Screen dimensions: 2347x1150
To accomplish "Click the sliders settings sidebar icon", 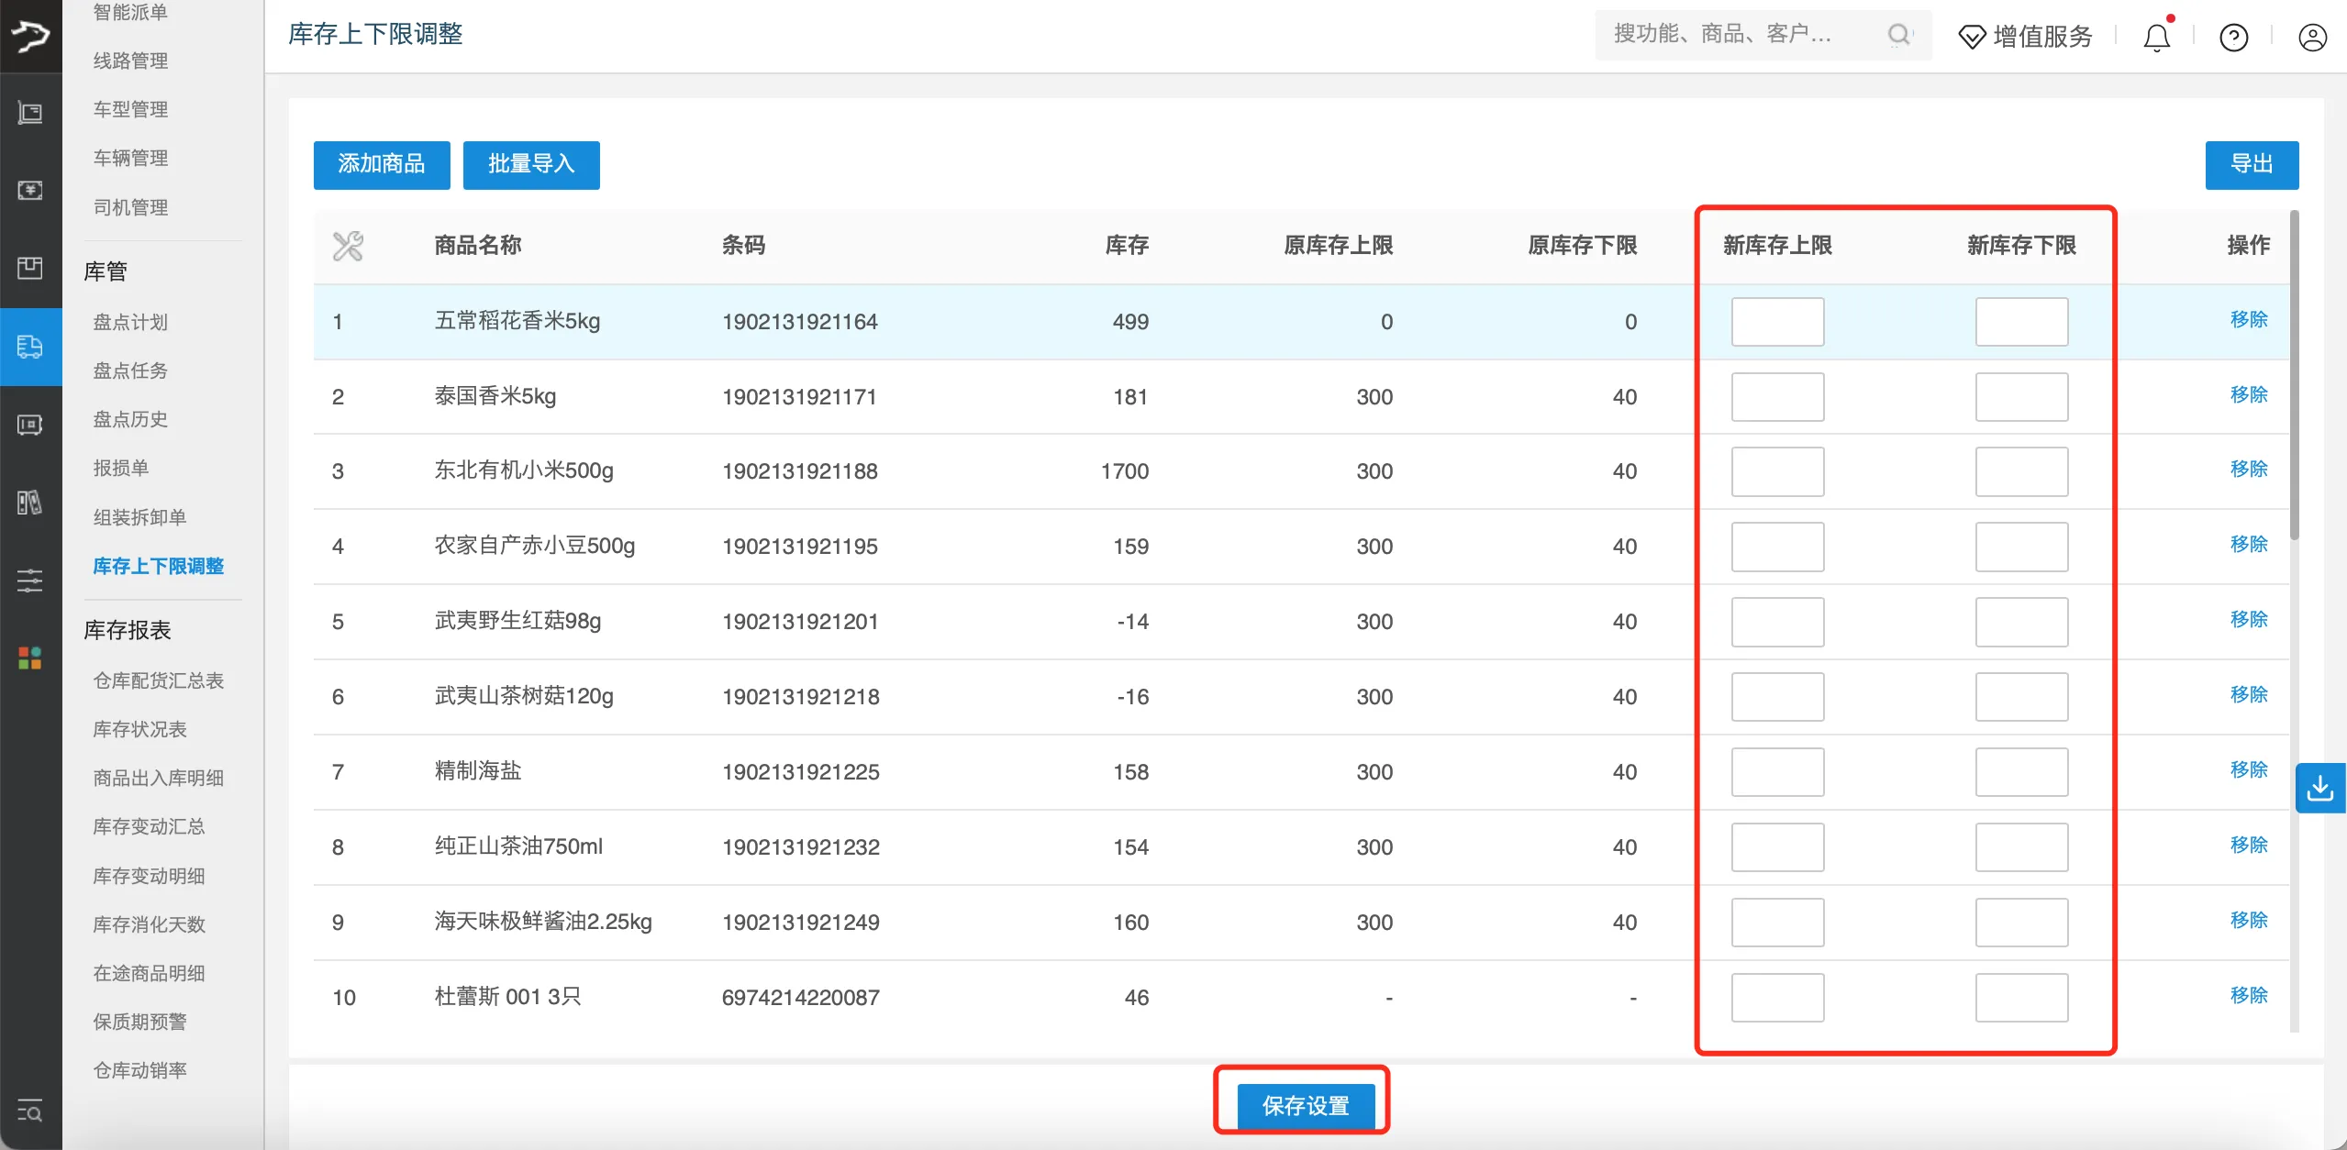I will coord(30,580).
